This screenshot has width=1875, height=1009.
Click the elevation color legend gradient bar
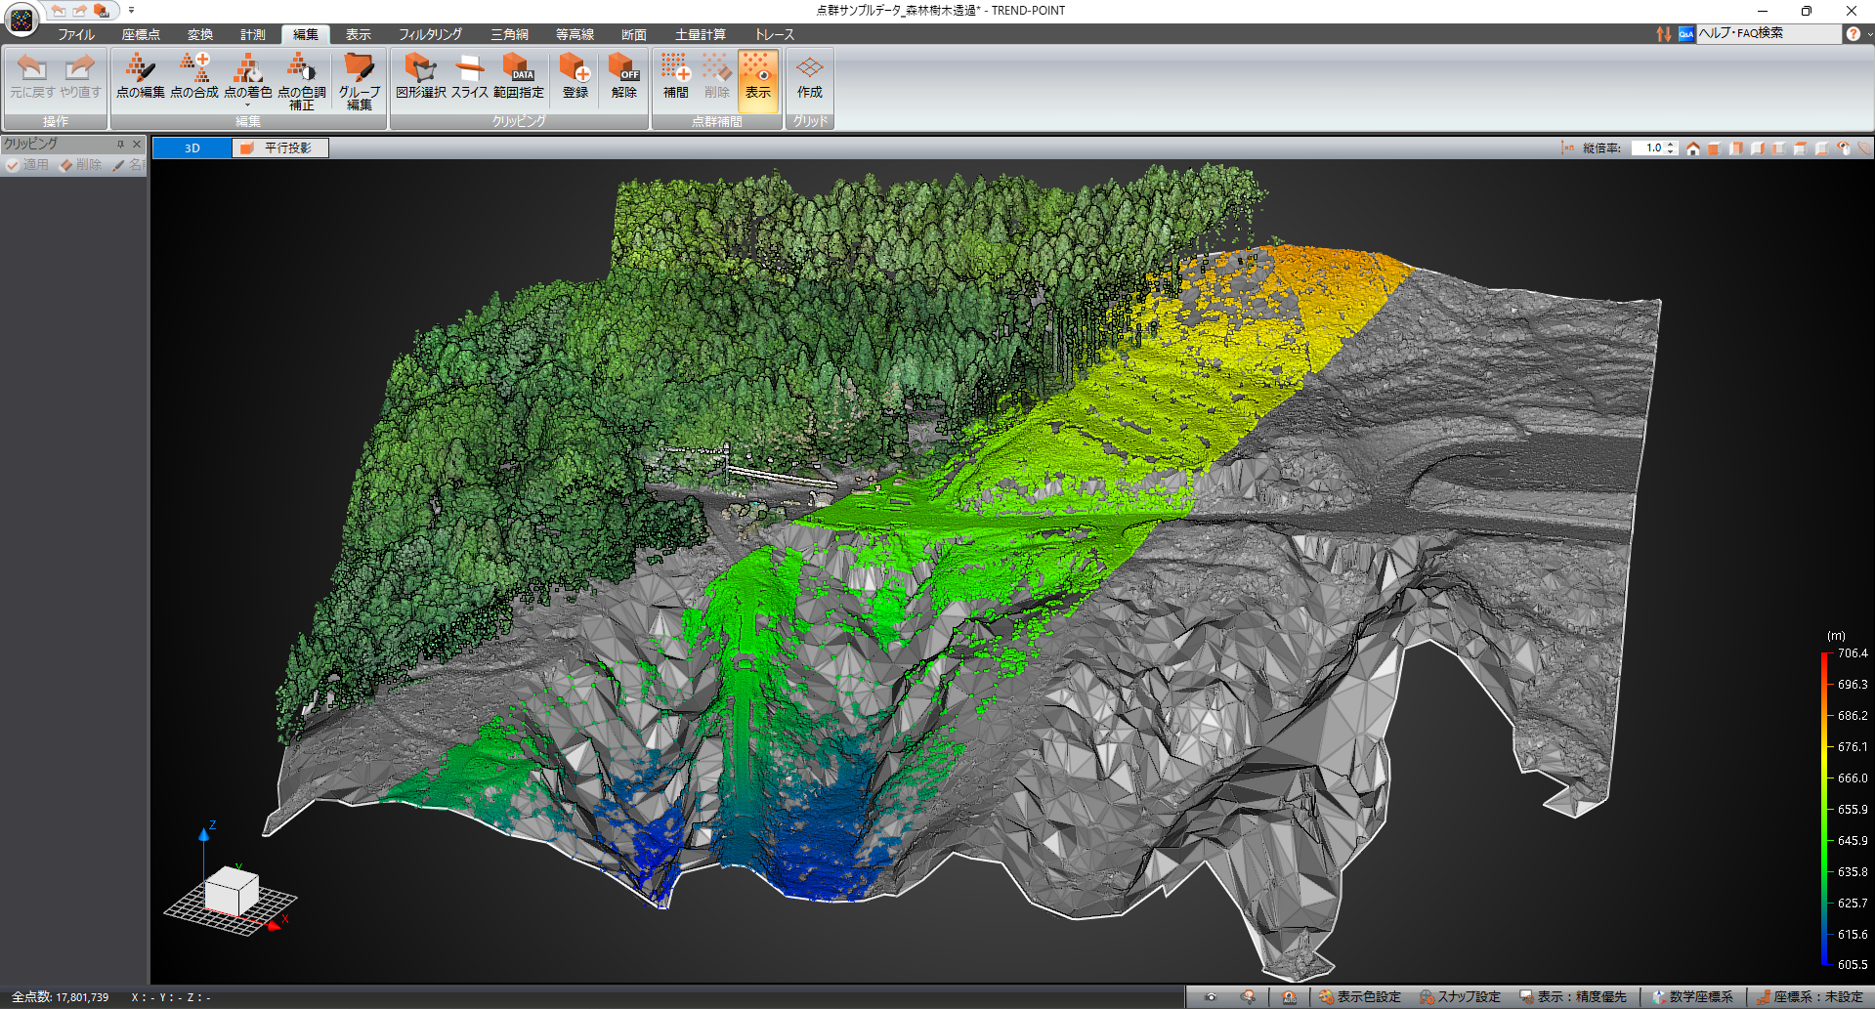click(1824, 809)
